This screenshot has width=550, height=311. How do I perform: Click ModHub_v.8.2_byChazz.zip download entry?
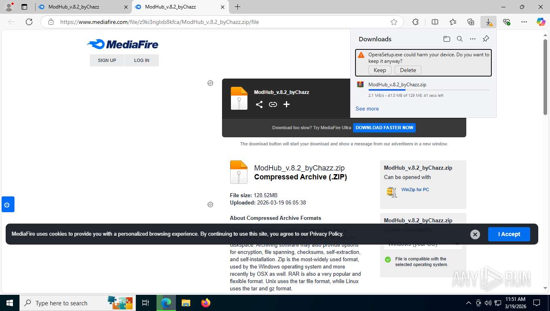coord(423,90)
